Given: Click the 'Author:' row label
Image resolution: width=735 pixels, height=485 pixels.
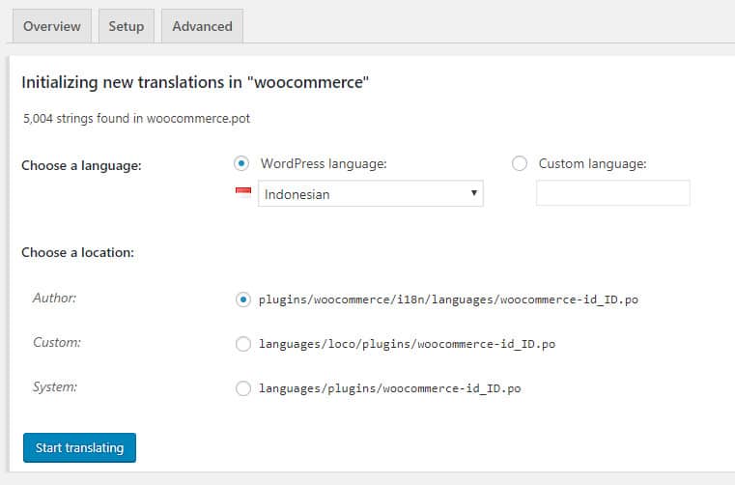Looking at the screenshot, I should pos(54,298).
